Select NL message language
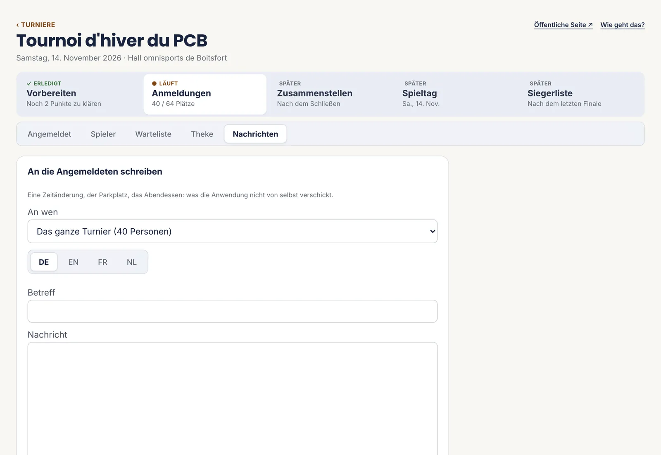The height and width of the screenshot is (455, 661). point(131,262)
